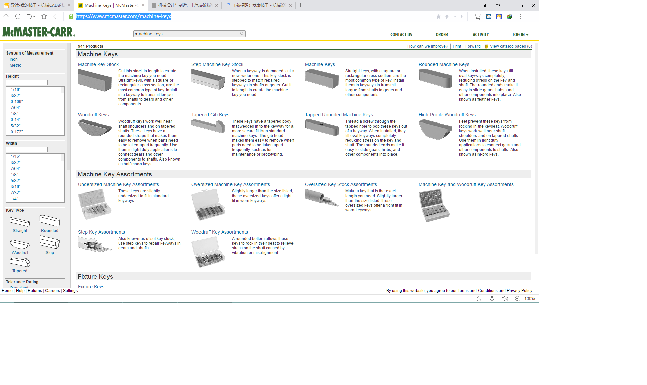The image size is (647, 385).
Task: Open Undersized Machine Key Assortments image
Action: coord(95,204)
